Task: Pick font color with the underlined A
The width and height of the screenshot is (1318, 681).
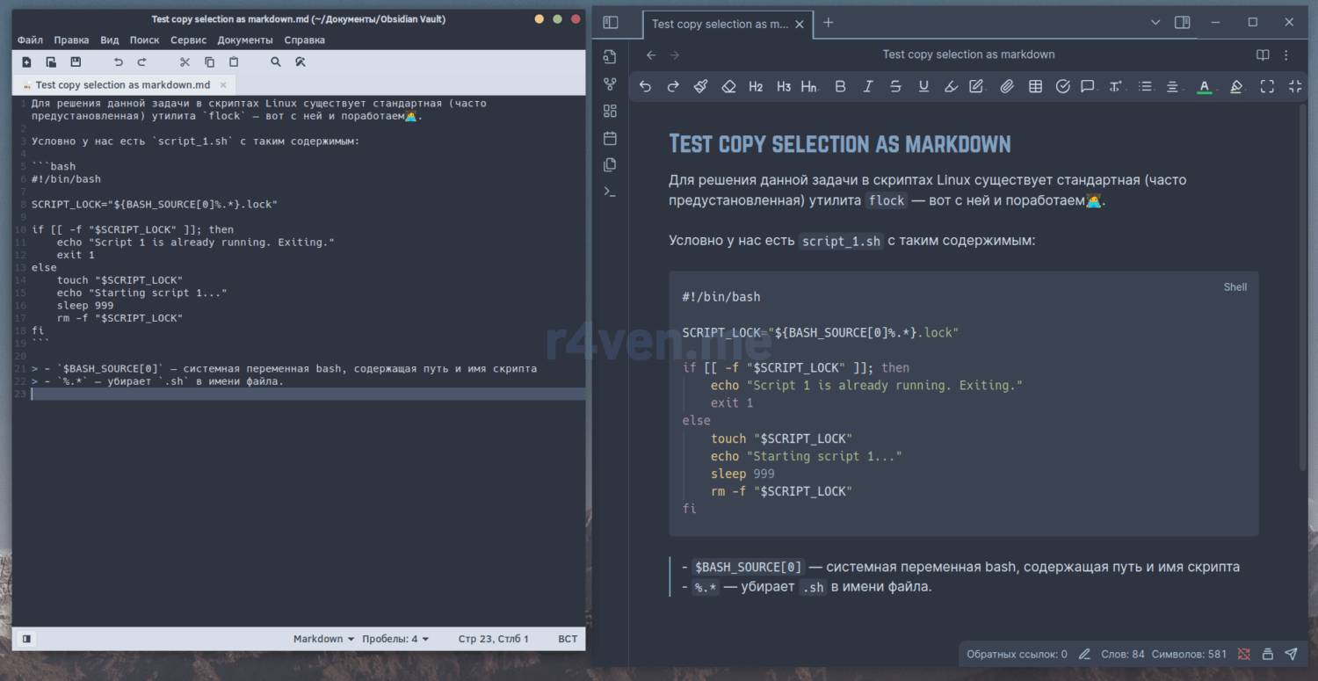Action: coord(1205,86)
